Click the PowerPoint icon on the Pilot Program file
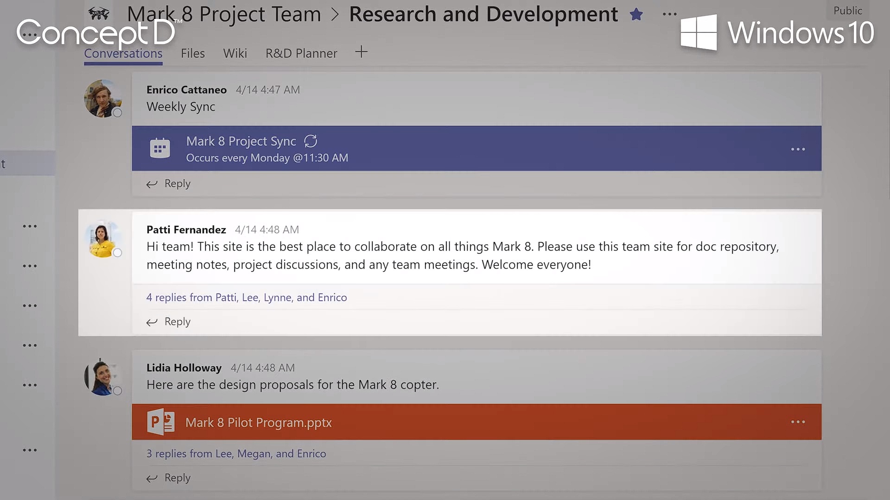The height and width of the screenshot is (500, 890). tap(160, 422)
